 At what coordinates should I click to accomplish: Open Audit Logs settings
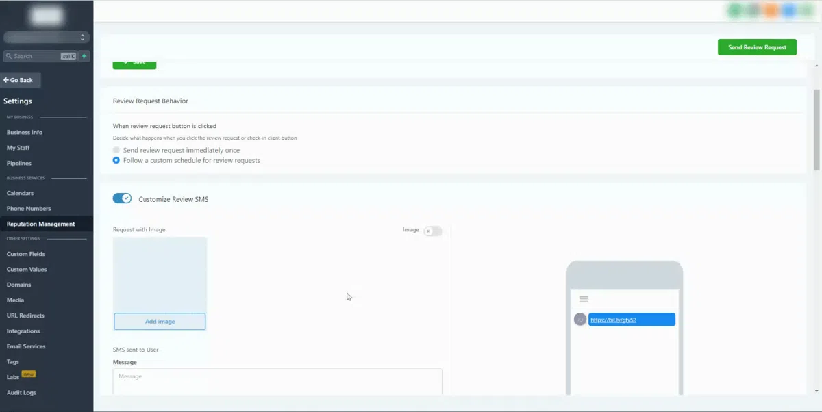click(x=21, y=393)
